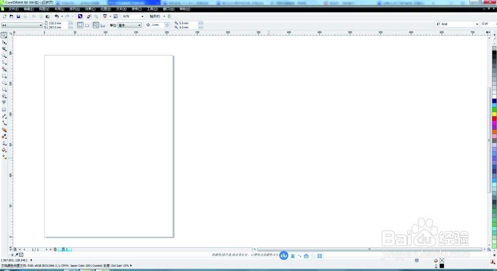The width and height of the screenshot is (497, 271).
Task: Click the red color swatch in palette
Action: click(494, 118)
